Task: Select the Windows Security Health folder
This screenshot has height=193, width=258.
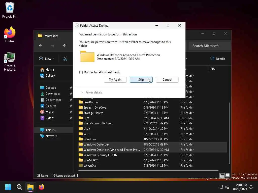Action: (x=152, y=155)
